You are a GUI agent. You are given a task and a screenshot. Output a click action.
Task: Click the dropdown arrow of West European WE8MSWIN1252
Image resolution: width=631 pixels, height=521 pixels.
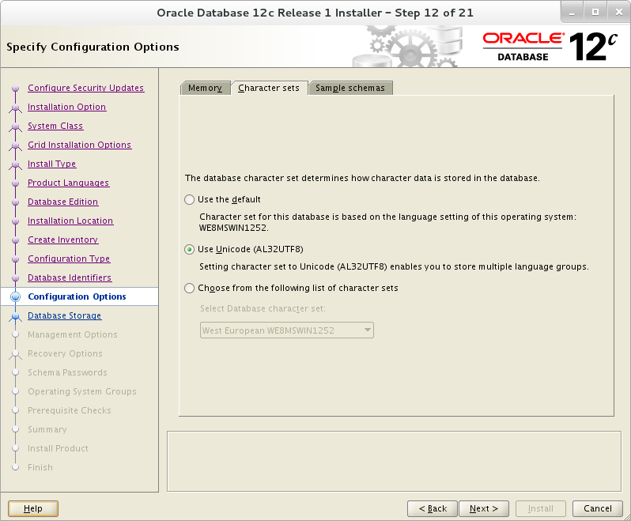tap(367, 330)
